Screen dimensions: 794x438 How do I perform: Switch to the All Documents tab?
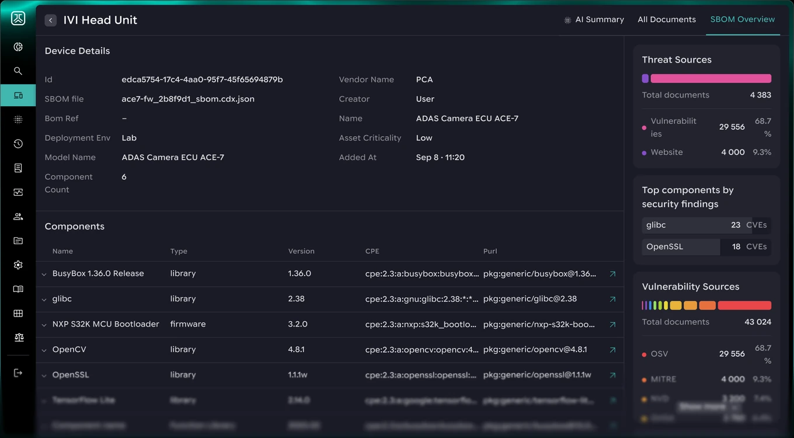(667, 20)
